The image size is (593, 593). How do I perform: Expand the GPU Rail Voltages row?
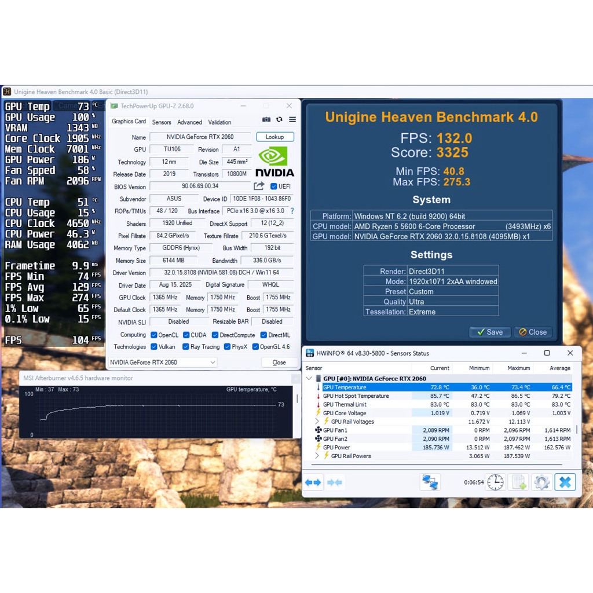pos(317,422)
